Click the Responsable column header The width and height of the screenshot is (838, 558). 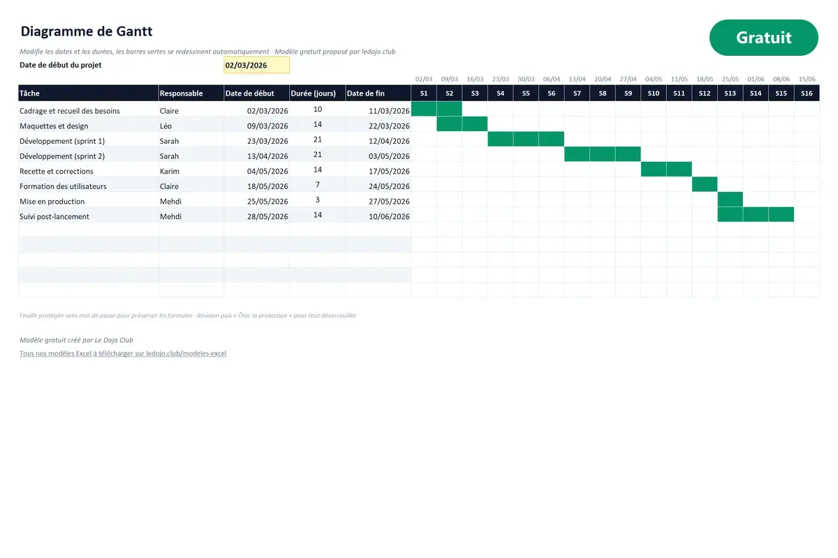191,93
